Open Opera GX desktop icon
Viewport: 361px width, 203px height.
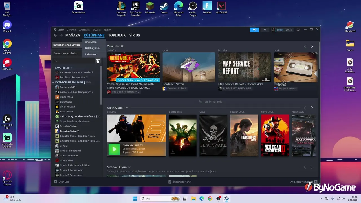(x=7, y=178)
